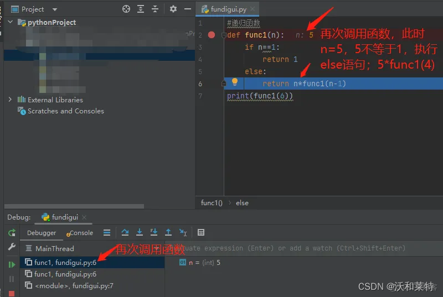Pause the program execution
This screenshot has height=297, width=443.
12,279
